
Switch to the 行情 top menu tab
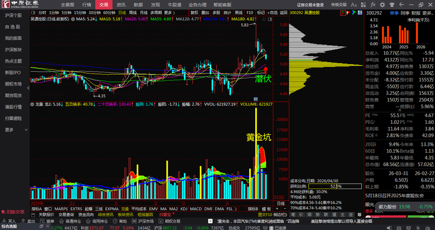pyautogui.click(x=87, y=5)
